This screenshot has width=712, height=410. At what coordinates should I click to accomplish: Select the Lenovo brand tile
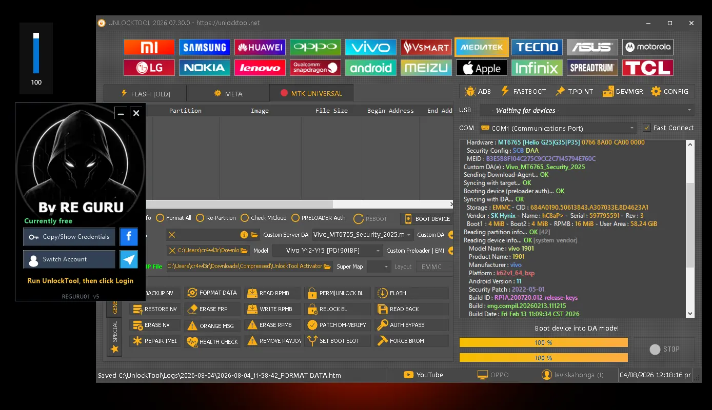point(260,68)
